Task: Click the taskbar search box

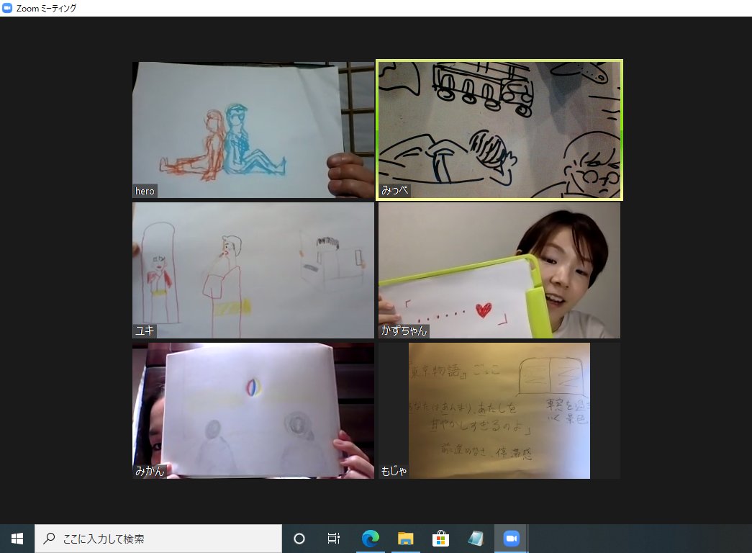Action: [x=158, y=538]
